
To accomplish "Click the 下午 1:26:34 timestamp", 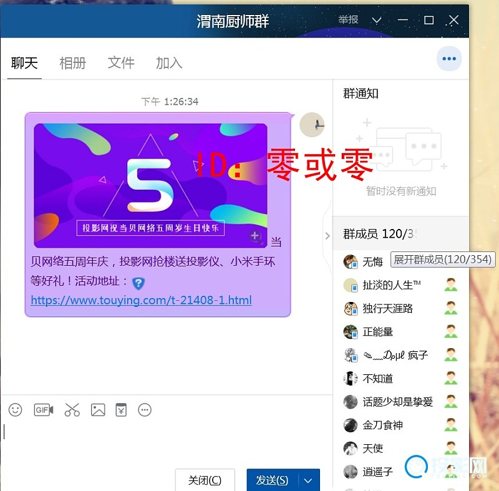I will (x=170, y=102).
